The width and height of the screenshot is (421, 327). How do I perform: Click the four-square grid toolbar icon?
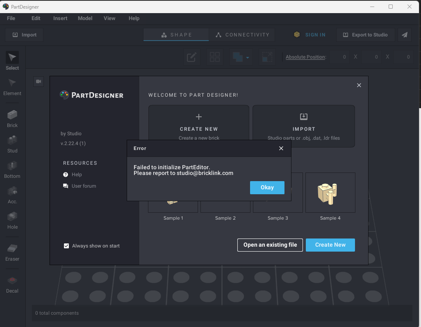coord(215,57)
